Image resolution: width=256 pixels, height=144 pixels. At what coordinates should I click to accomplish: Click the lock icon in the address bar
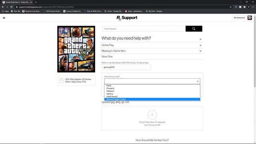[x=17, y=7]
